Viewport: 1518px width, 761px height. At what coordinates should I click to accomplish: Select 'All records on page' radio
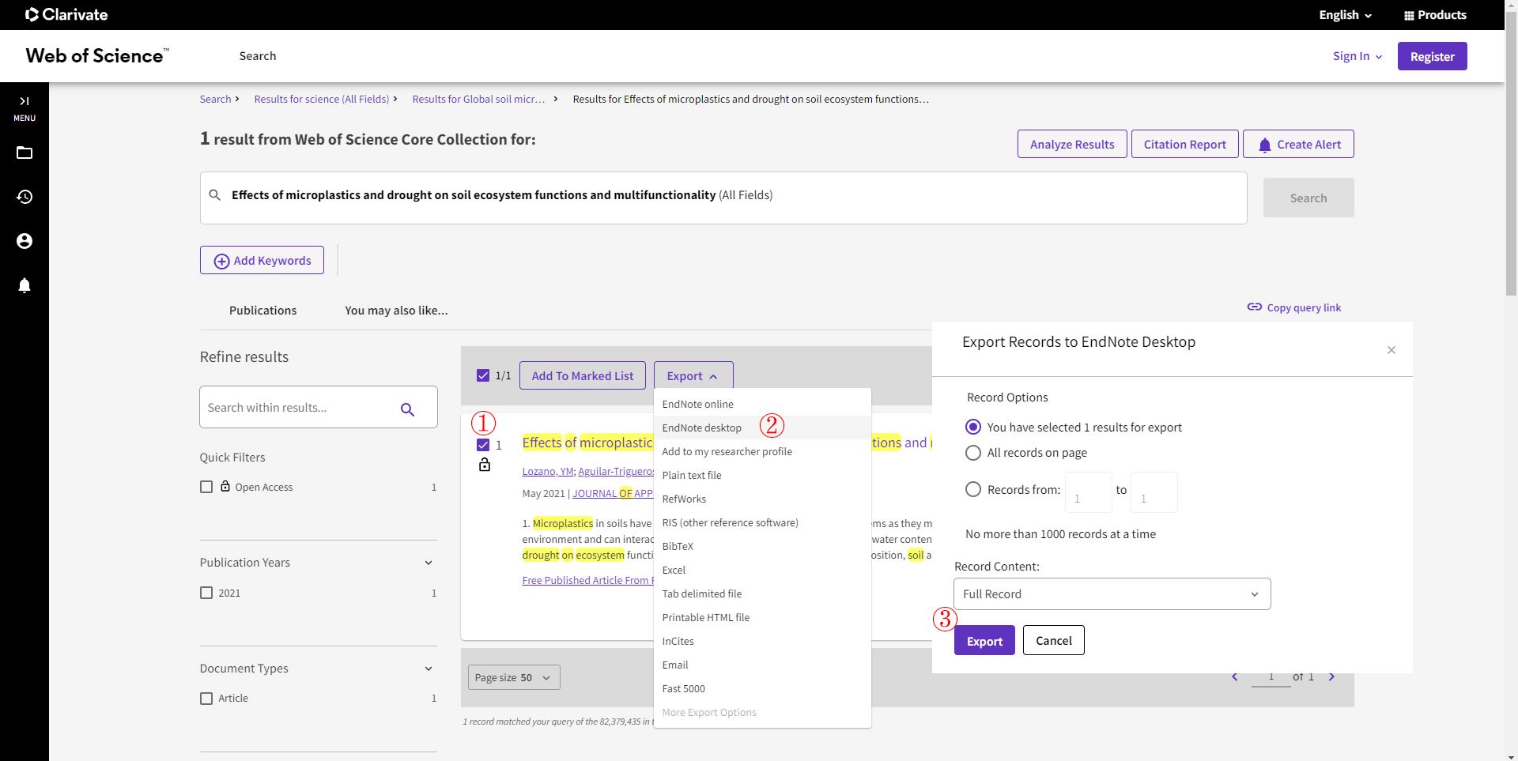click(x=973, y=453)
